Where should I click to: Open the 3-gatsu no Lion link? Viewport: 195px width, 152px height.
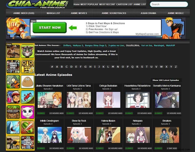point(116,45)
